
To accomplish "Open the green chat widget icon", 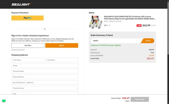I will pos(4,101).
